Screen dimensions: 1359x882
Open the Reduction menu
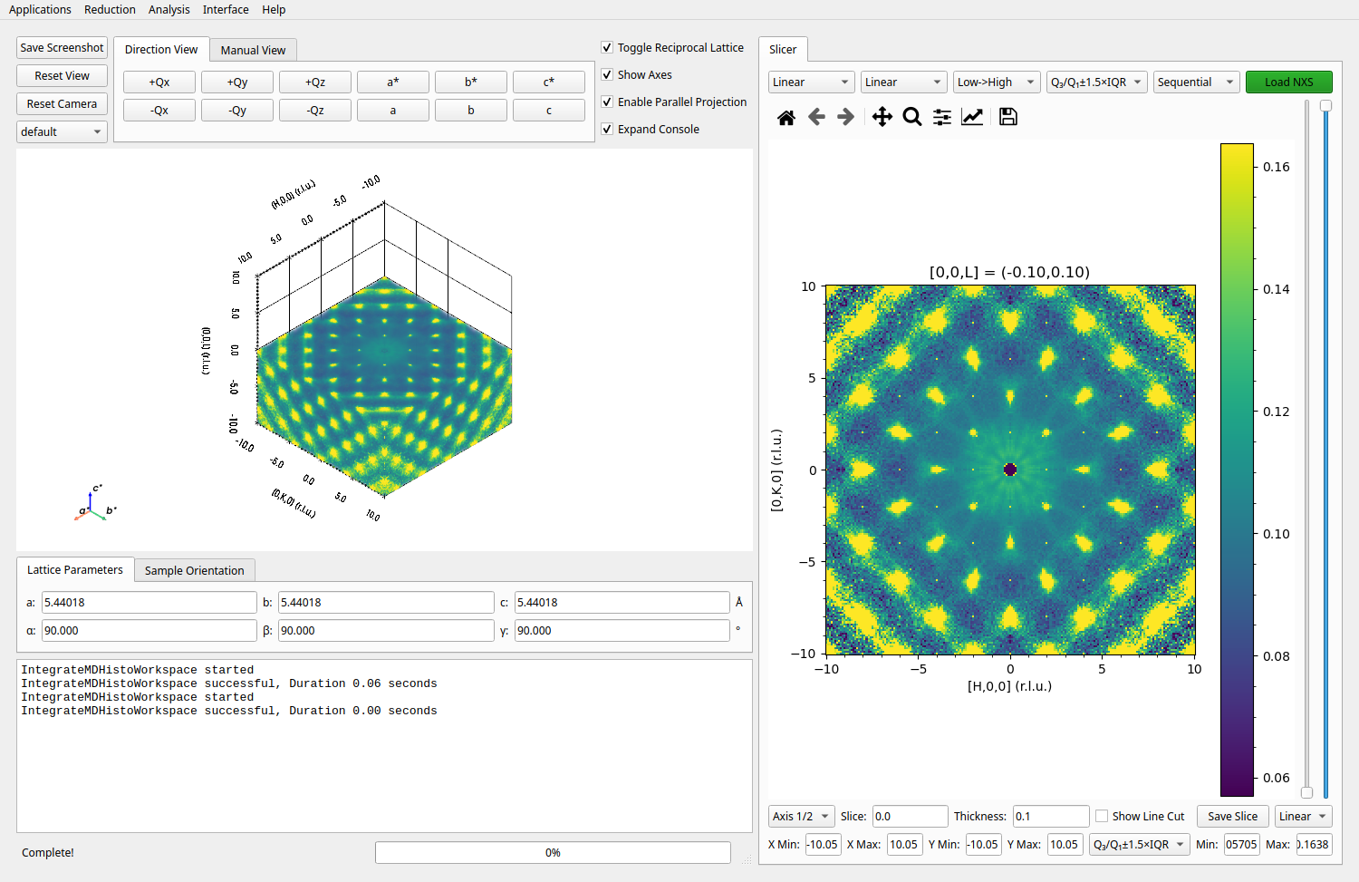point(110,9)
